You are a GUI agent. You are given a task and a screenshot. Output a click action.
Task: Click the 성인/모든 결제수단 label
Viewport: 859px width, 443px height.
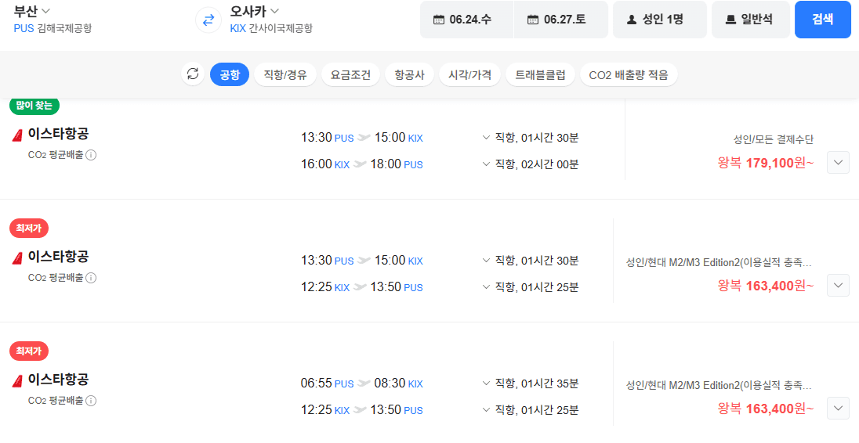(774, 139)
